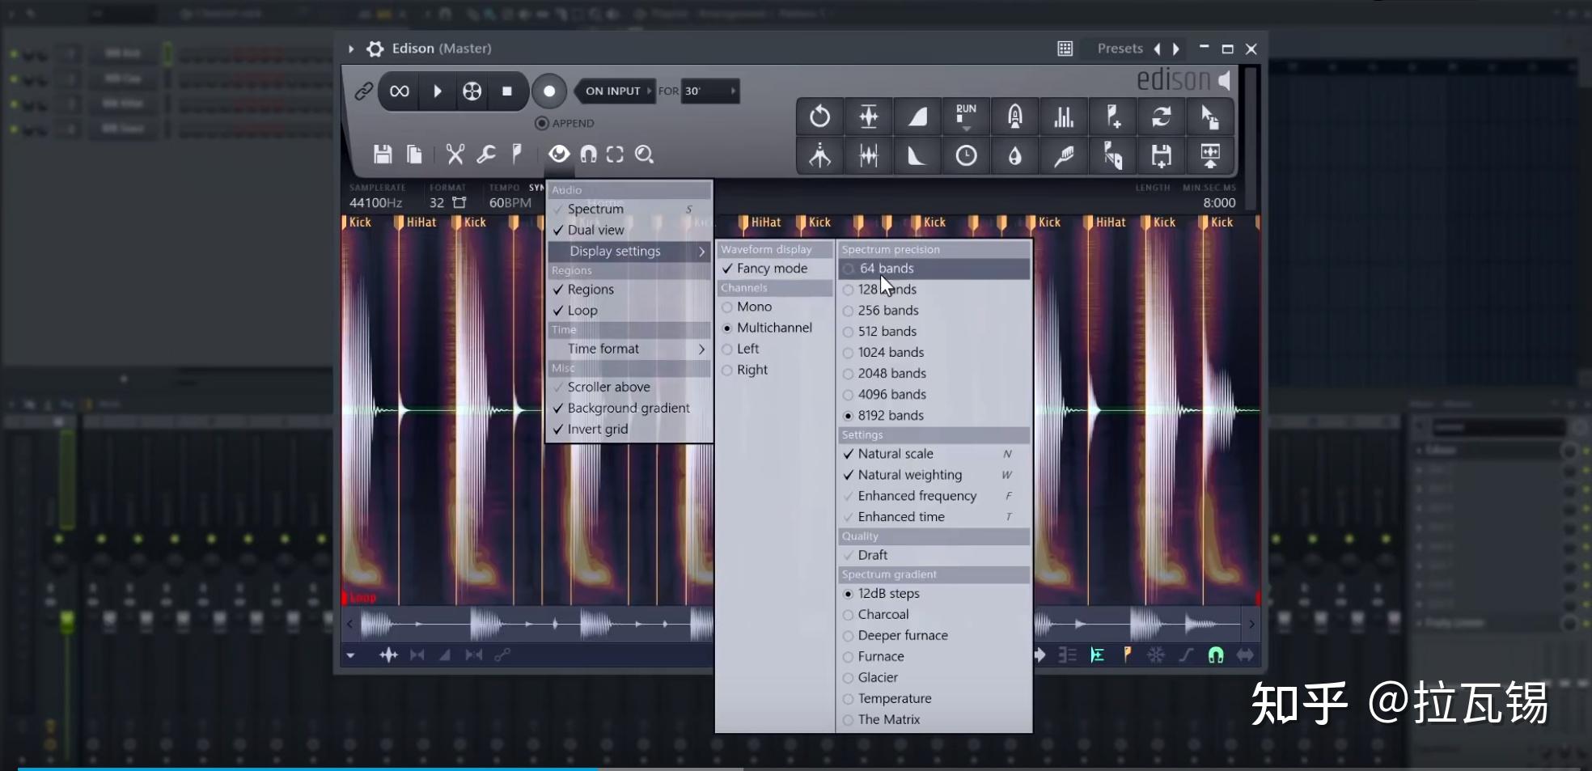
Task: Click the 60BPM tempo value
Action: (x=510, y=203)
